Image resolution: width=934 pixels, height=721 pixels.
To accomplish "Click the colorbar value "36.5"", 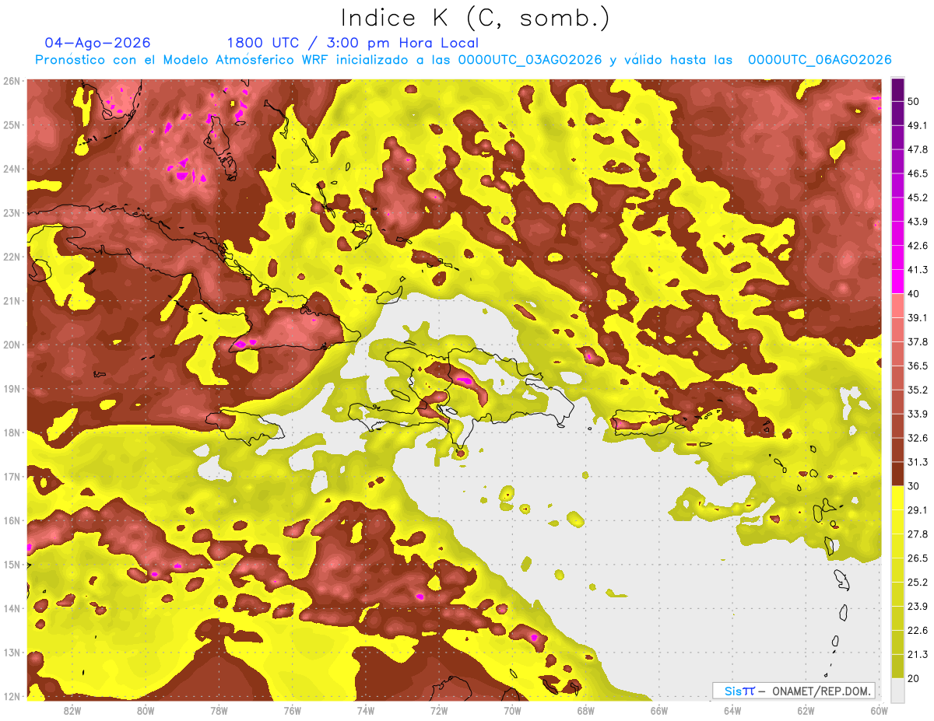I will tap(917, 366).
